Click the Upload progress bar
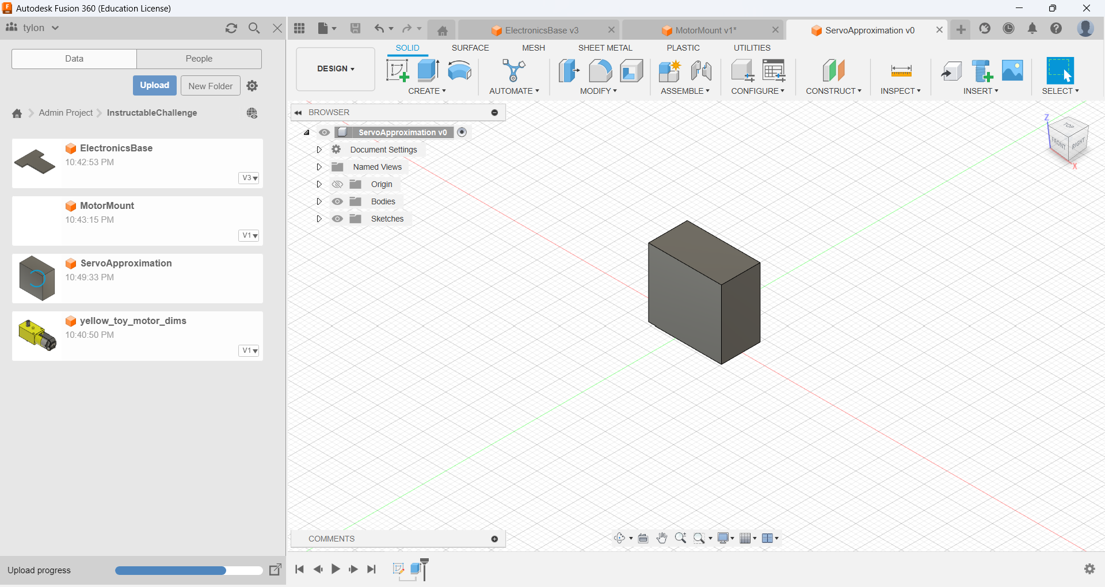 click(x=189, y=570)
